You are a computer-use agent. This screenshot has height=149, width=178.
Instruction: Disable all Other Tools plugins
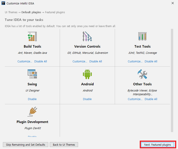pos(151,99)
